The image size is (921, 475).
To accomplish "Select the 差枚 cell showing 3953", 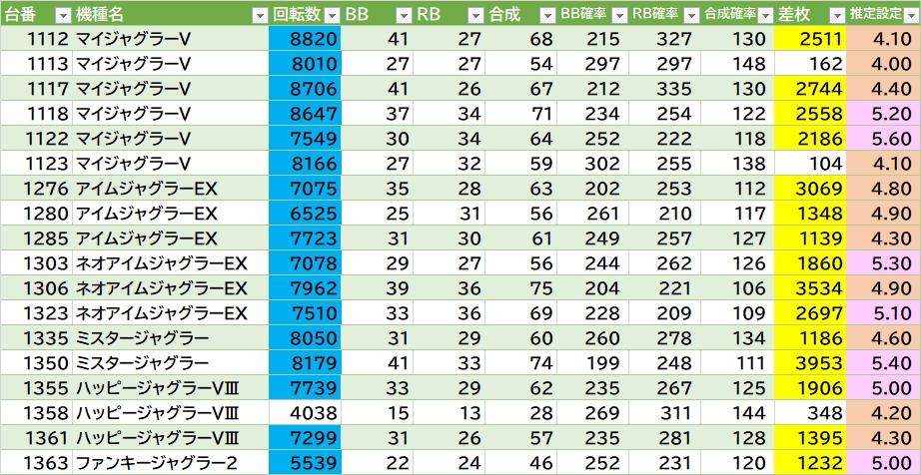I will (809, 362).
